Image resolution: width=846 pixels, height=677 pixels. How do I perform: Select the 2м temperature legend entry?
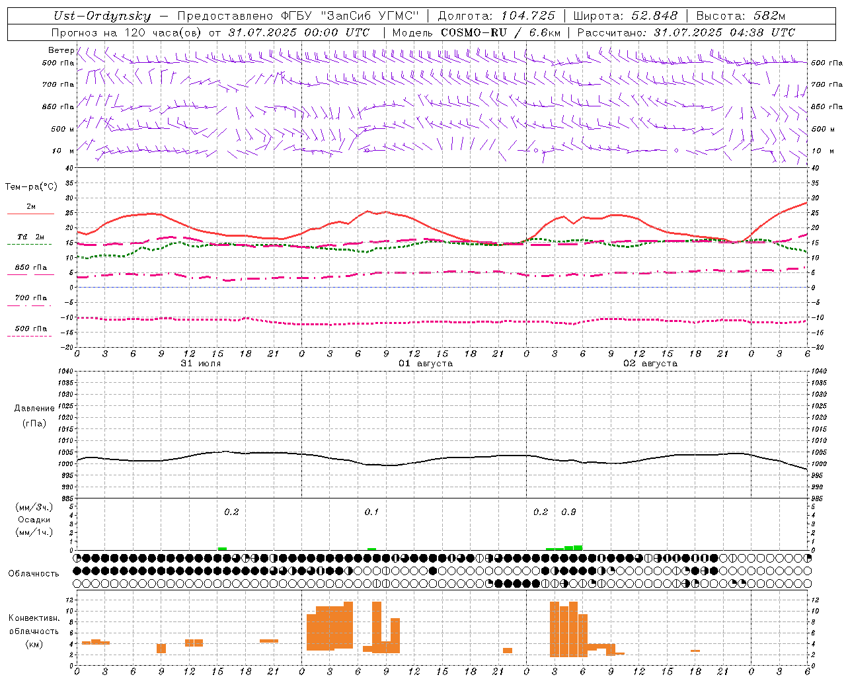pyautogui.click(x=31, y=207)
